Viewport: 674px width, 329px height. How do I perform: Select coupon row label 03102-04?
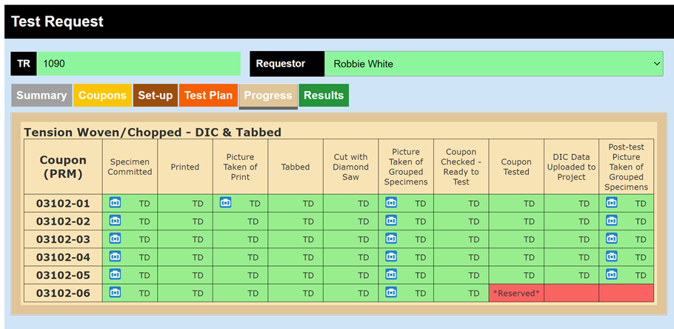(63, 257)
